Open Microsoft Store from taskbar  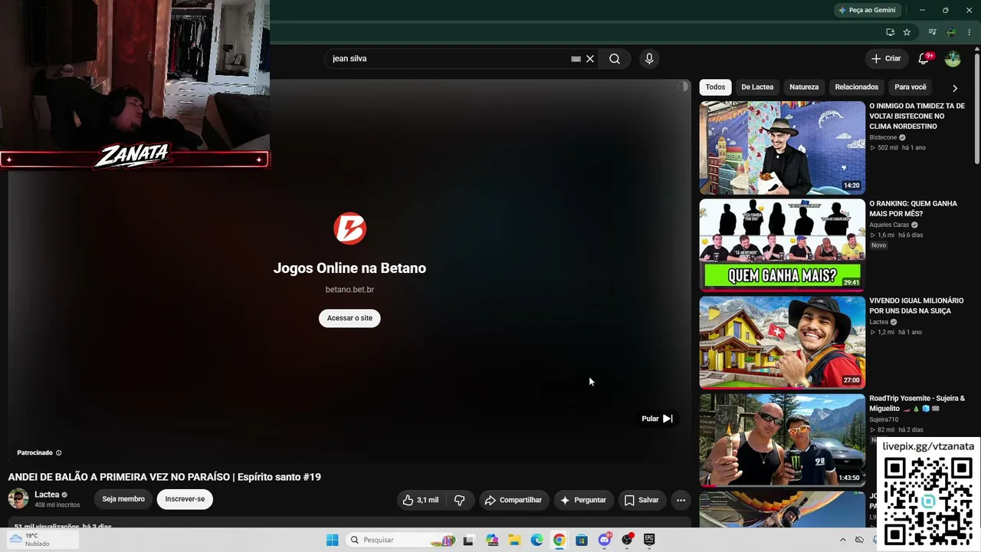click(582, 540)
